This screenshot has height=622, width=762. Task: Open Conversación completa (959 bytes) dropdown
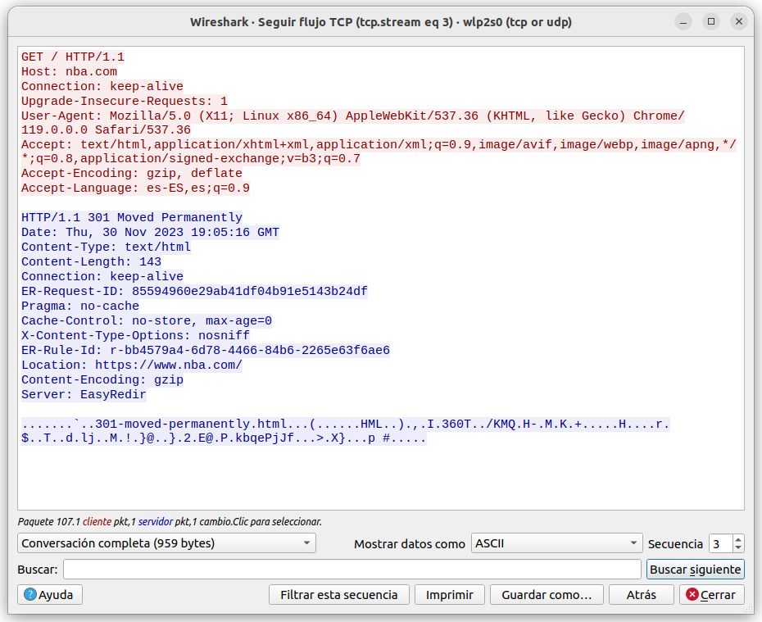point(166,543)
